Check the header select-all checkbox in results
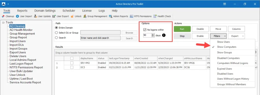260x95 pixels. click(x=72, y=58)
